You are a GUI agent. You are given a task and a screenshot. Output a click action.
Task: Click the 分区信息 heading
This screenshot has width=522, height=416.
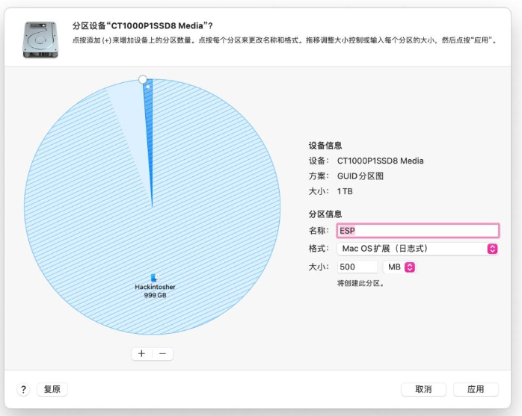pos(325,214)
